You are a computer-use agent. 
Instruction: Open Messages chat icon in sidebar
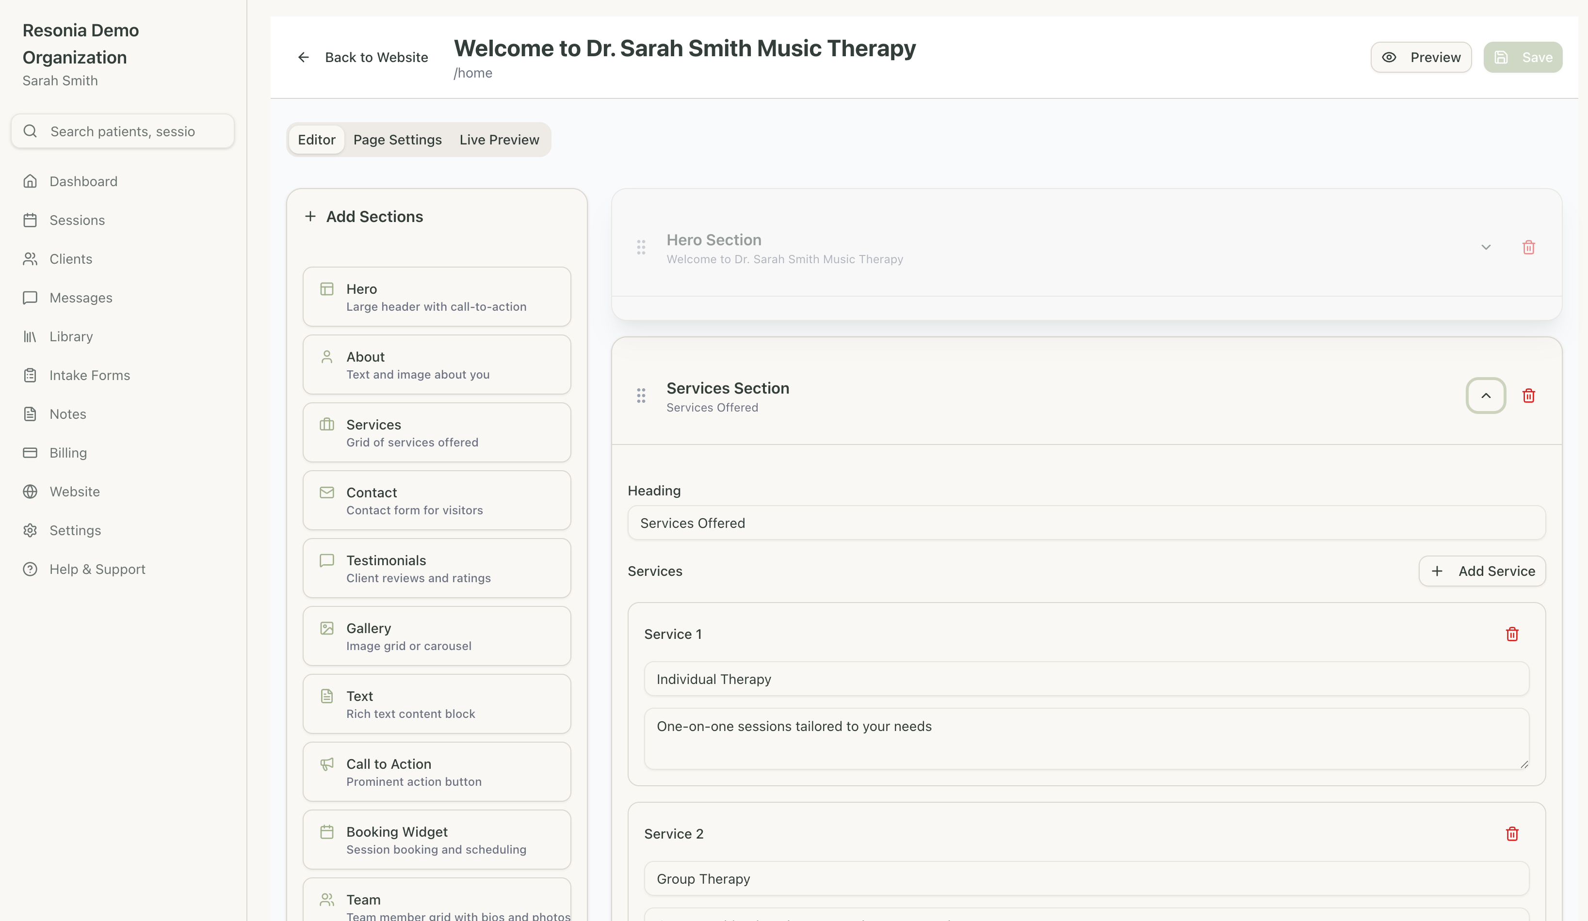(30, 298)
